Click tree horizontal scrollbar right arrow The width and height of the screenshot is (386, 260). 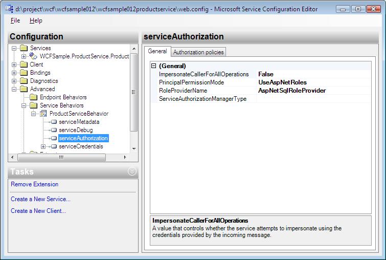click(x=125, y=157)
